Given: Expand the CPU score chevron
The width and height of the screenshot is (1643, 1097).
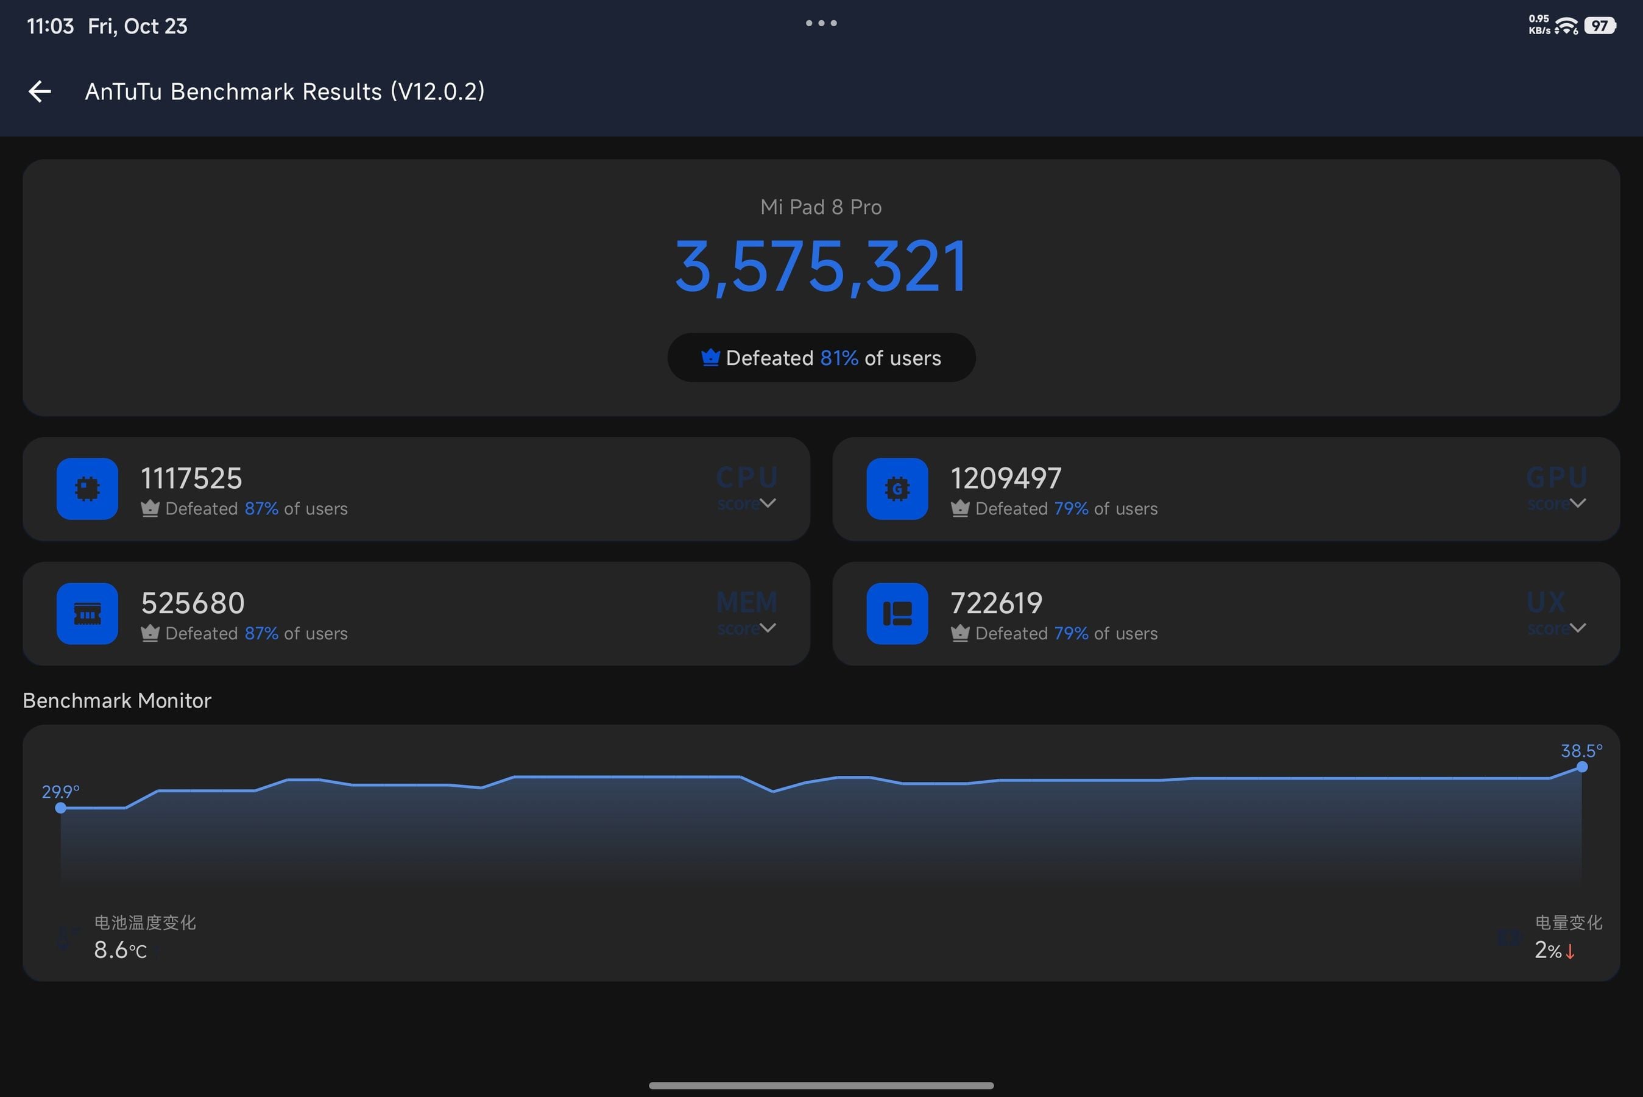Looking at the screenshot, I should pos(768,503).
